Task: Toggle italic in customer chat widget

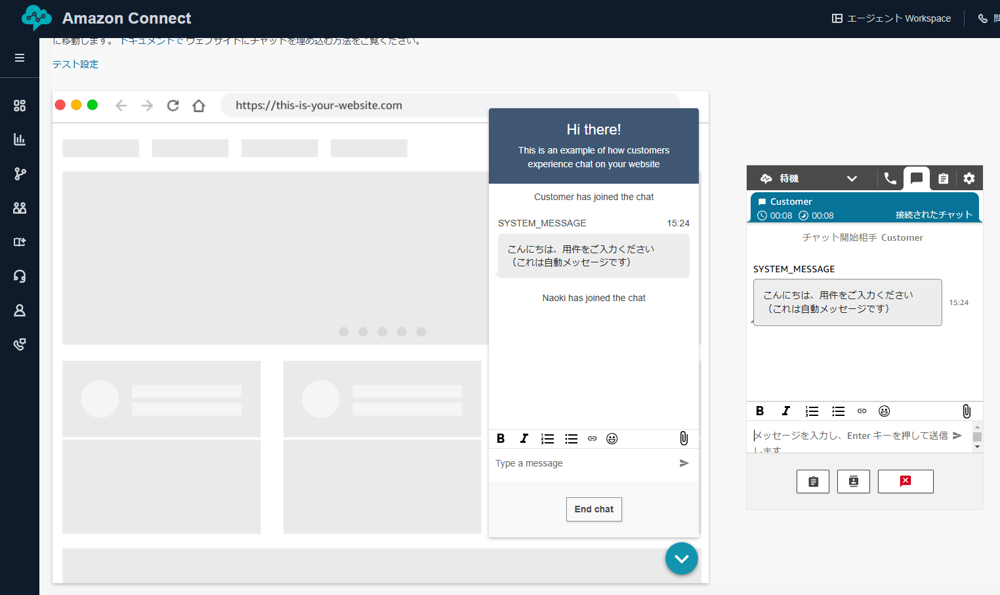Action: pos(524,439)
